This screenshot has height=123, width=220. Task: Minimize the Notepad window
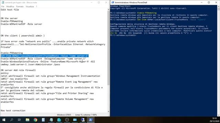pos(91,2)
